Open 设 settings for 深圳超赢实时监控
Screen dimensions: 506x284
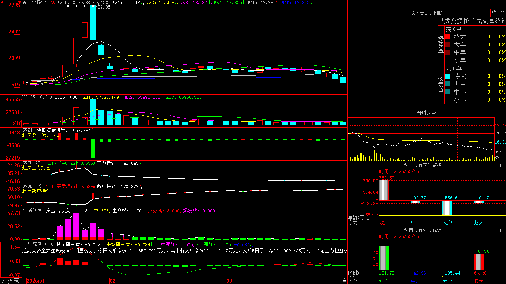[x=502, y=165]
